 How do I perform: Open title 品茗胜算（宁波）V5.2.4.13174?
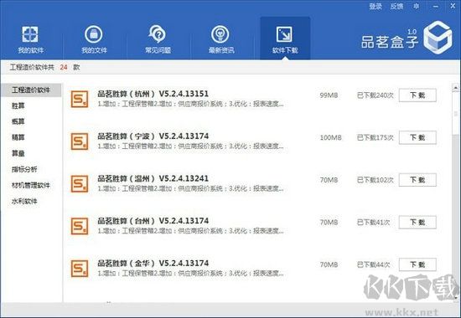pyautogui.click(x=153, y=136)
